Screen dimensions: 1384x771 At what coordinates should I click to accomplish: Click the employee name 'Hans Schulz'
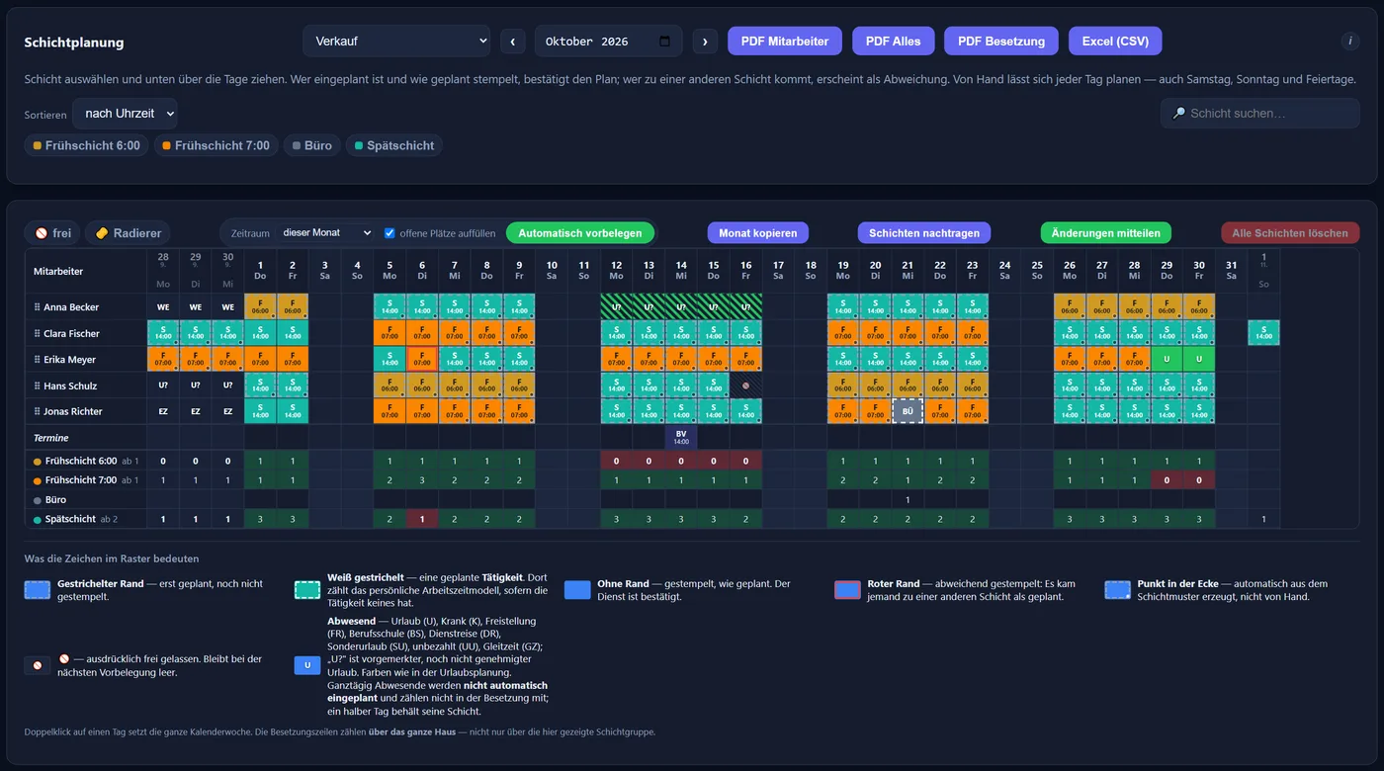pyautogui.click(x=72, y=385)
